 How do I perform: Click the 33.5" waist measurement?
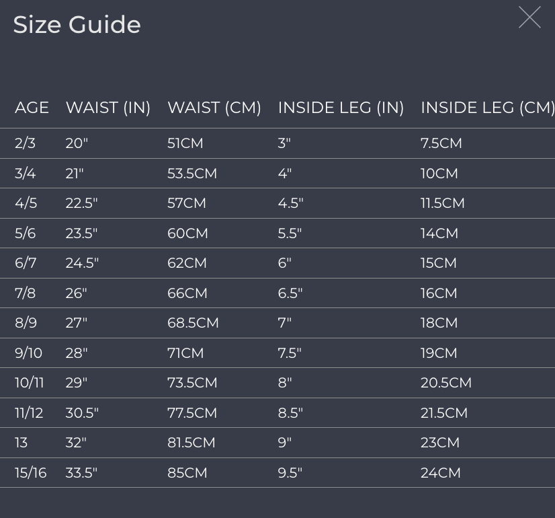(81, 473)
